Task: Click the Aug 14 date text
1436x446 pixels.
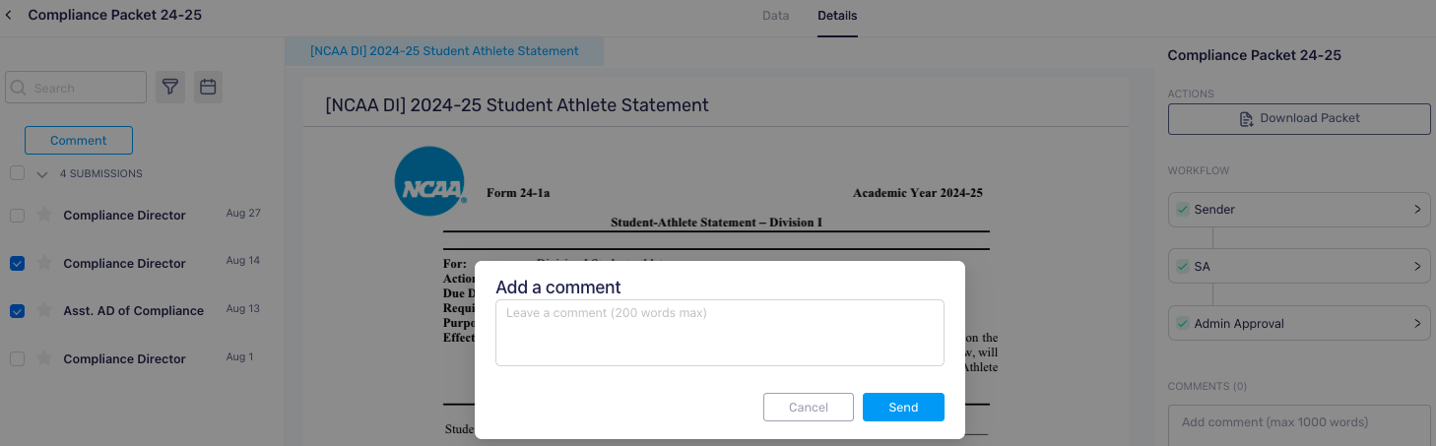Action: [243, 261]
